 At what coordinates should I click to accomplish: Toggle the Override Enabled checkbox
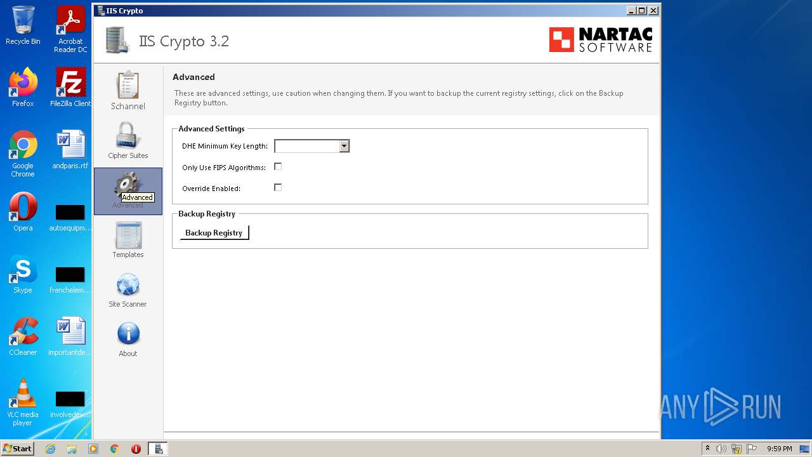pyautogui.click(x=278, y=188)
